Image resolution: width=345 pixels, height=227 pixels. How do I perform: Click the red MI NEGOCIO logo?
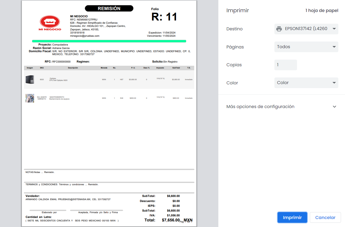pos(50,22)
